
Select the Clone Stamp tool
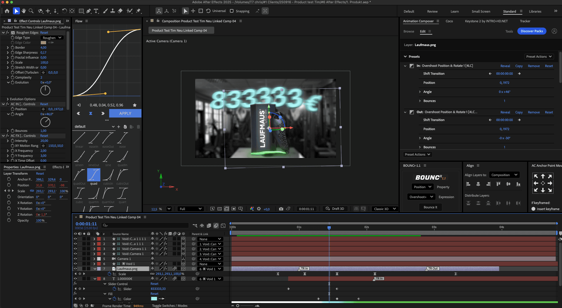click(x=113, y=11)
